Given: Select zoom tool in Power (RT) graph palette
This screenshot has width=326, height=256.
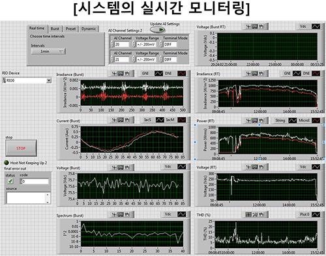Looking at the screenshot, I should (x=255, y=121).
